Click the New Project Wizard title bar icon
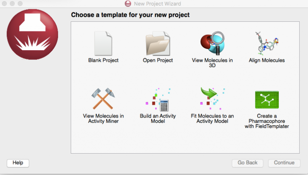Image resolution: width=308 pixels, height=175 pixels. pyautogui.click(x=128, y=4)
